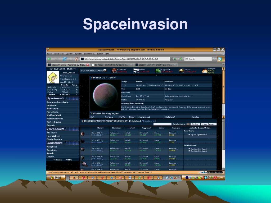Image resolution: width=271 pixels, height=203 pixels.
Task: Click the Kryptonit crystal icon
Action: pos(158,70)
